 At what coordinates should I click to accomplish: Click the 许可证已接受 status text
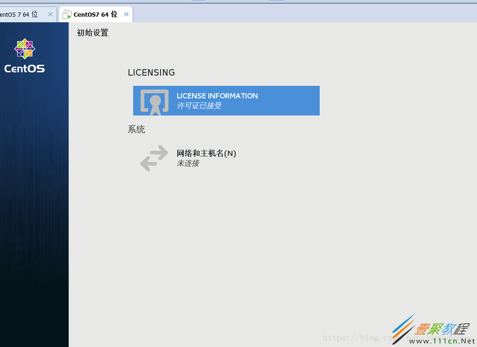(199, 105)
